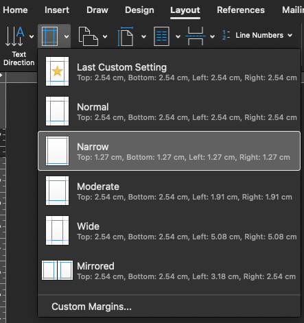The height and width of the screenshot is (323, 304).
Task: Click the Orientation pages icon
Action: (89, 36)
